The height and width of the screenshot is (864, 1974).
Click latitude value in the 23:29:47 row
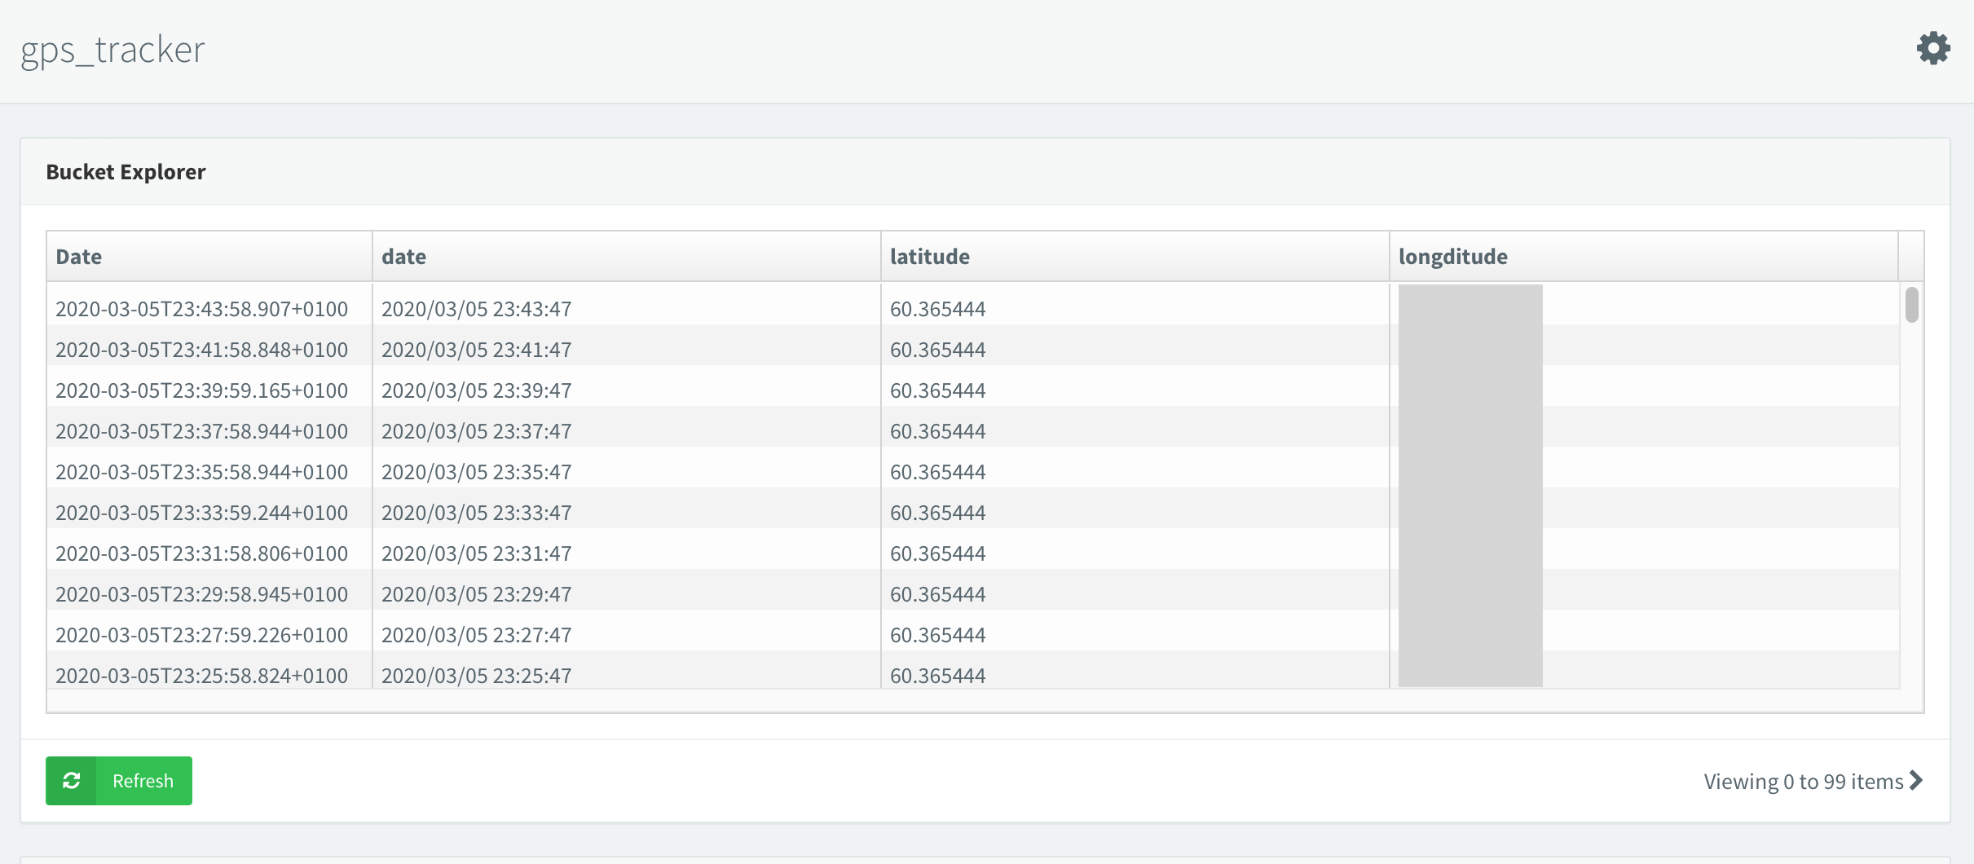(938, 594)
